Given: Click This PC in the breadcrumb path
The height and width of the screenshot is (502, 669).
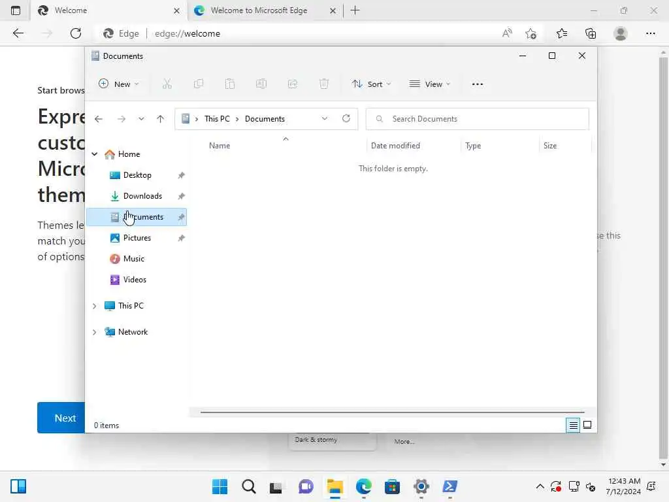Looking at the screenshot, I should 217,119.
